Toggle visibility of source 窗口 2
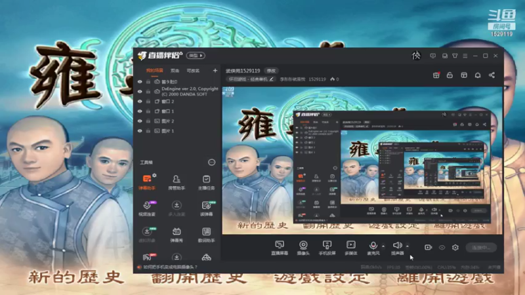525x295 pixels. tap(140, 102)
